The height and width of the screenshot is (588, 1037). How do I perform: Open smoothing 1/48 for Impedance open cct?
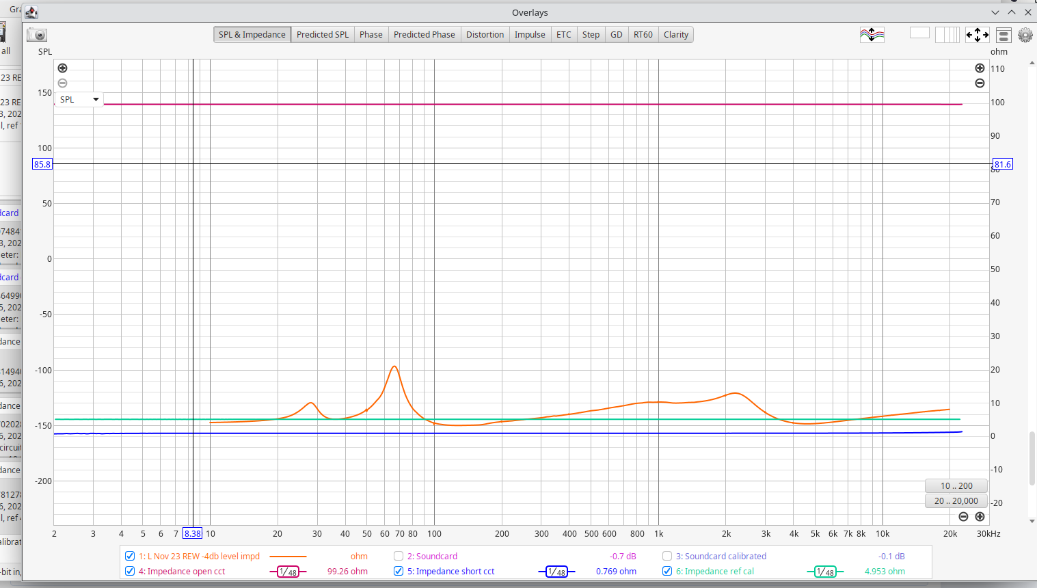pyautogui.click(x=288, y=572)
